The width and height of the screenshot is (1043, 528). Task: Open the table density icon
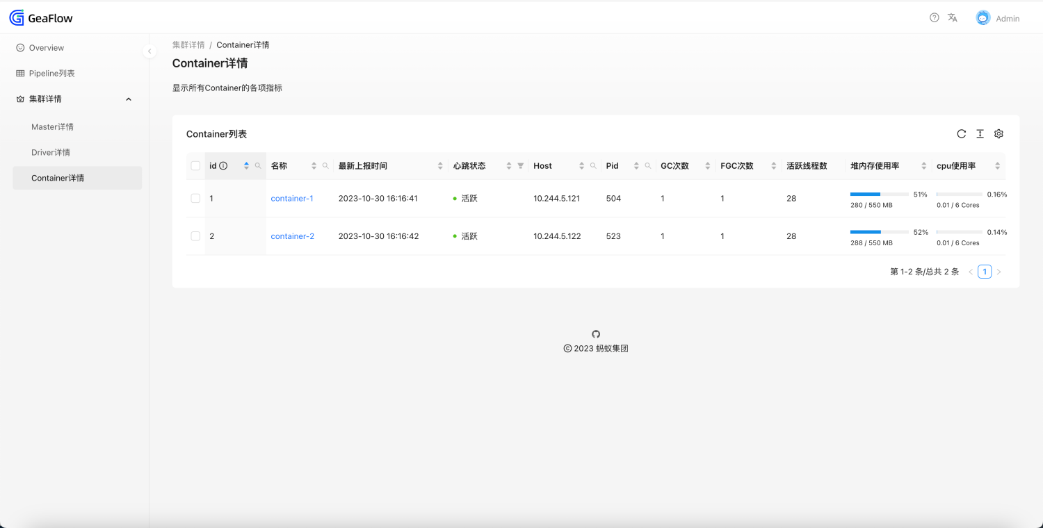point(980,134)
